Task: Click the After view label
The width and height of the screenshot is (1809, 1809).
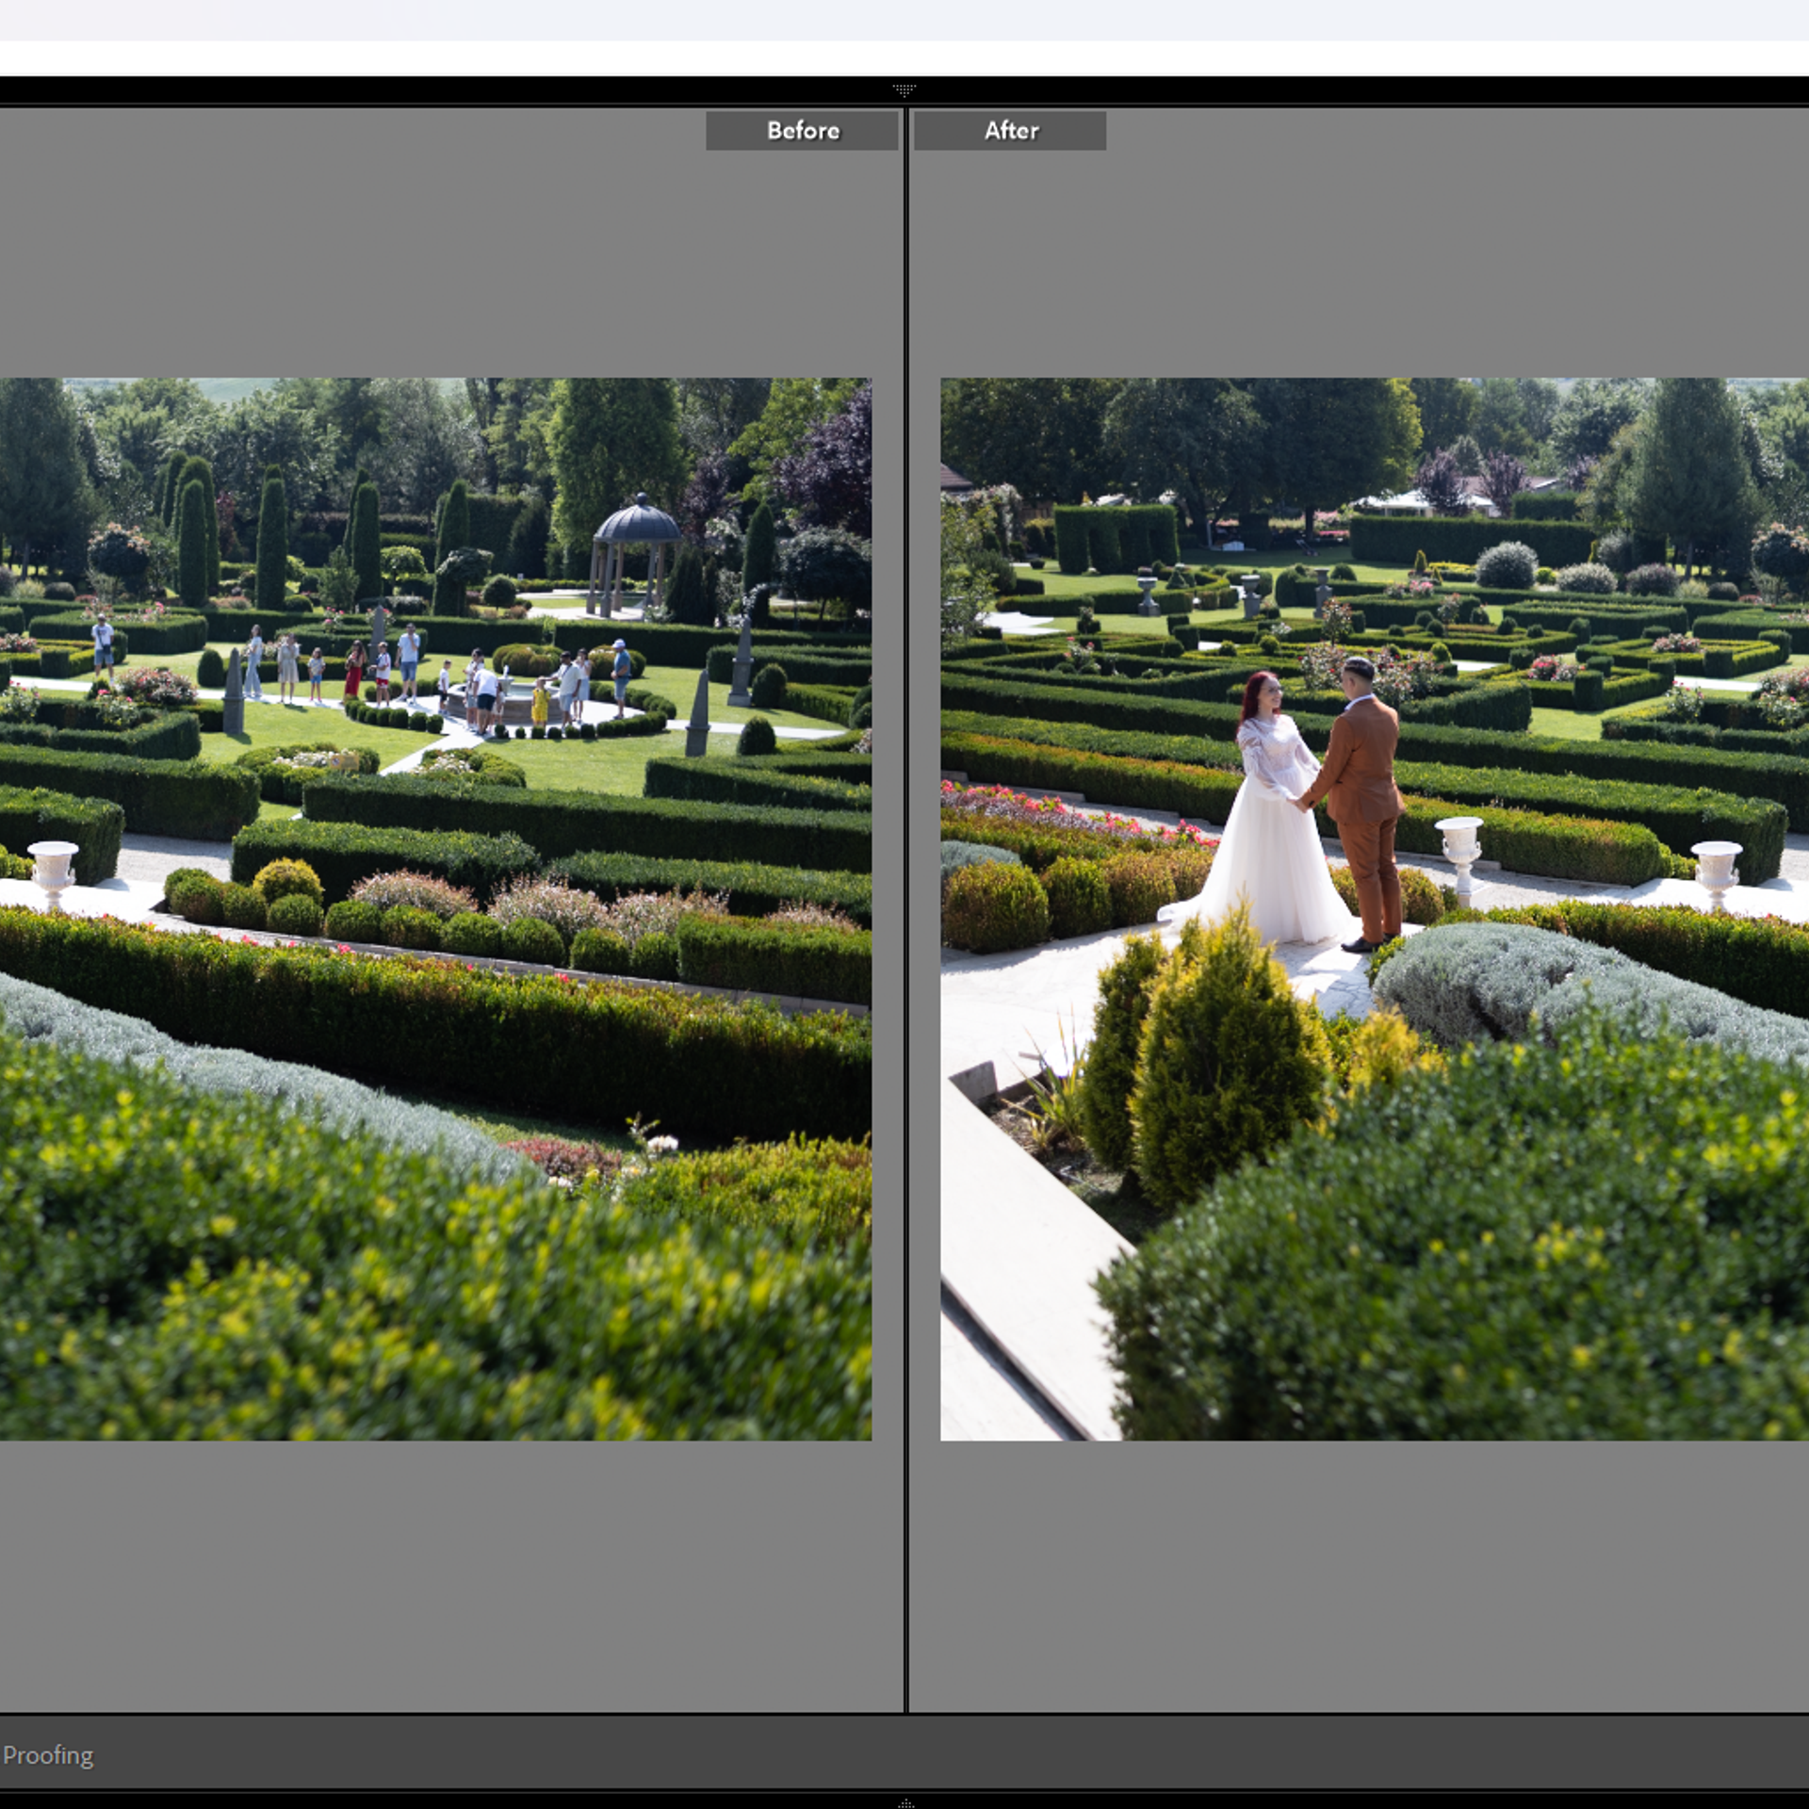Action: (x=1010, y=131)
